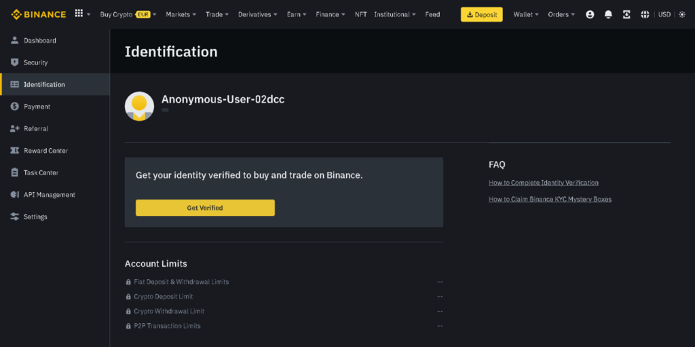Click the API Management icon in sidebar

15,195
